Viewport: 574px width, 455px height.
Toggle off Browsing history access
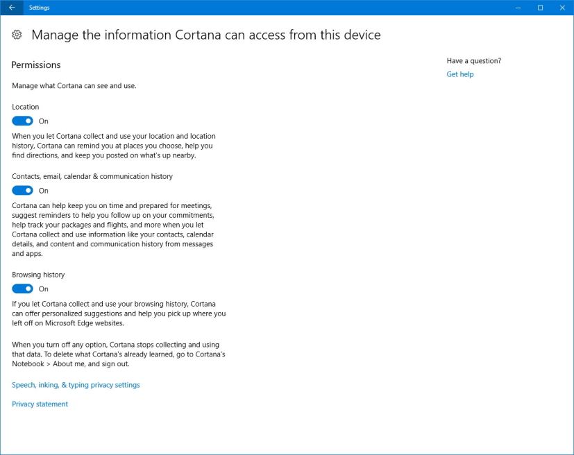23,289
